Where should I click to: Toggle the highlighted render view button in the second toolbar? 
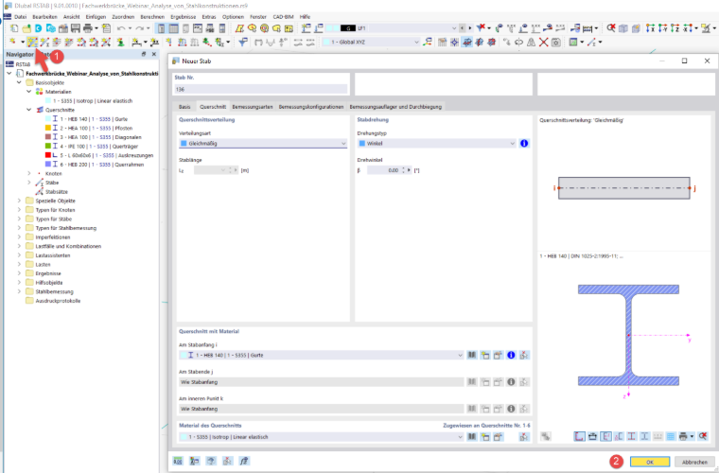tap(466, 43)
